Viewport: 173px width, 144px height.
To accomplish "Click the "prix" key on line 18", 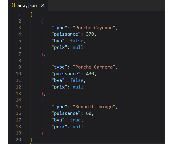I will (59, 127).
